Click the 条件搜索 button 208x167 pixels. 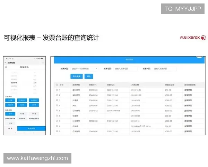77,76
